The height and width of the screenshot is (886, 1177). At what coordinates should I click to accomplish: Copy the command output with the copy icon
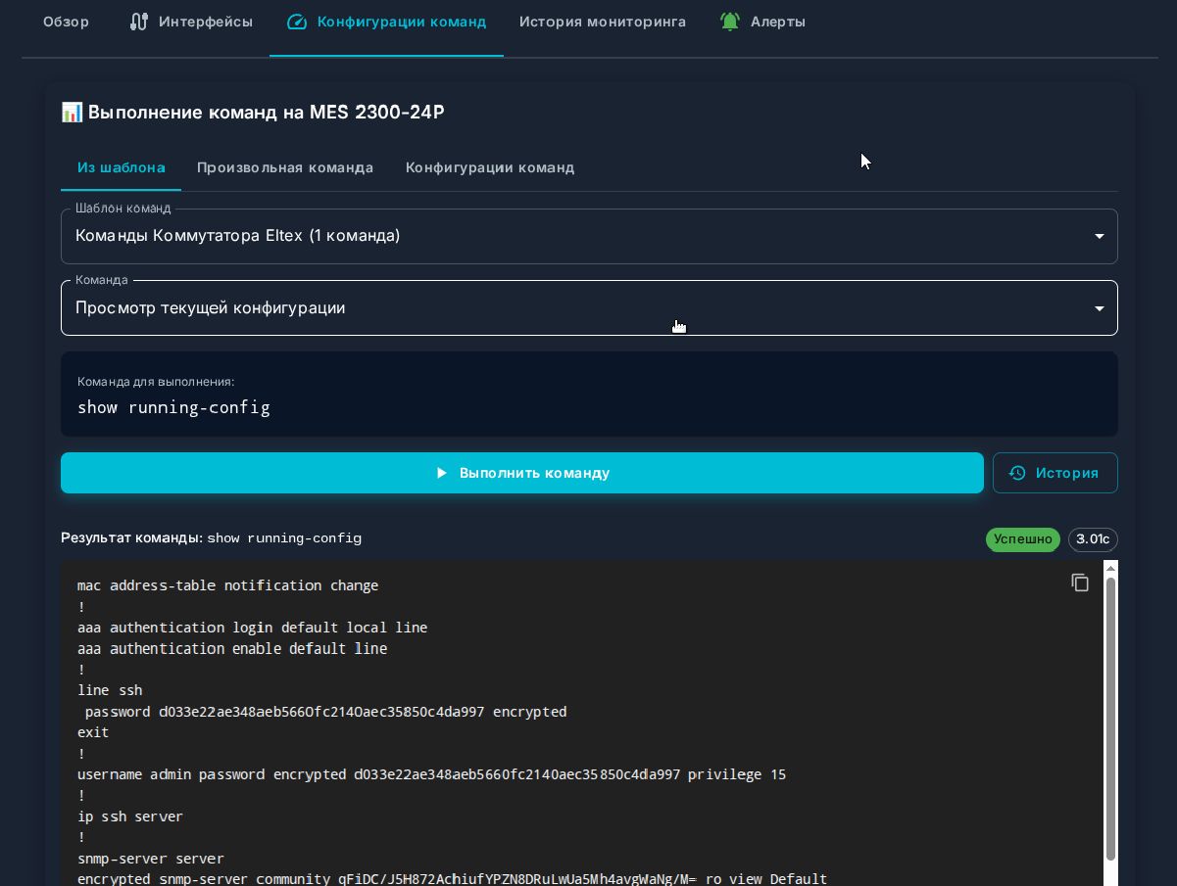click(1079, 583)
